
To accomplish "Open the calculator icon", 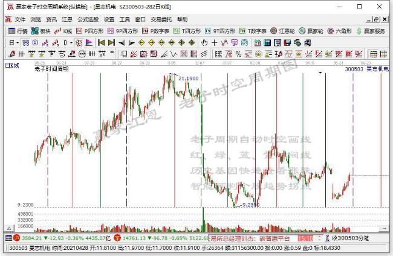I will click(x=267, y=43).
